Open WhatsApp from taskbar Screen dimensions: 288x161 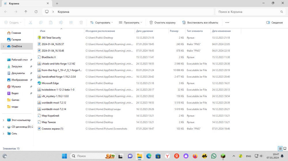click(x=214, y=156)
